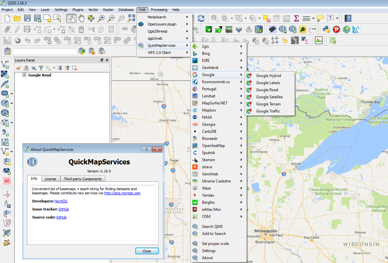
Task: Select the Measure Line tool
Action: coord(306,18)
